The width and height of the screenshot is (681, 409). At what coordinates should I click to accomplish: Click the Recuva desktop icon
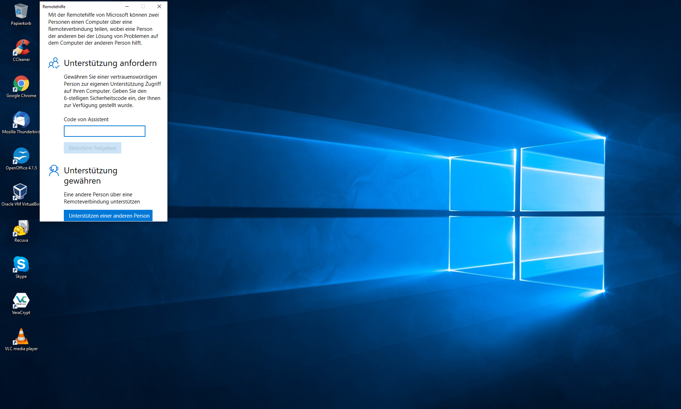pos(21,229)
